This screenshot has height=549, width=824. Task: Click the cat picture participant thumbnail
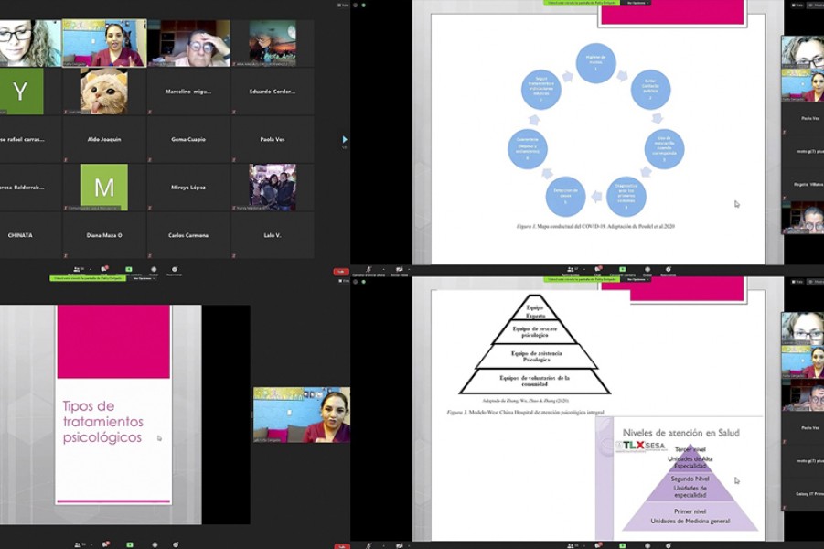[x=104, y=91]
